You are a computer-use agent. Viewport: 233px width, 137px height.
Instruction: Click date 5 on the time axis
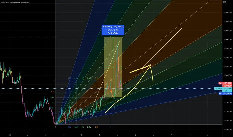(x=82, y=135)
